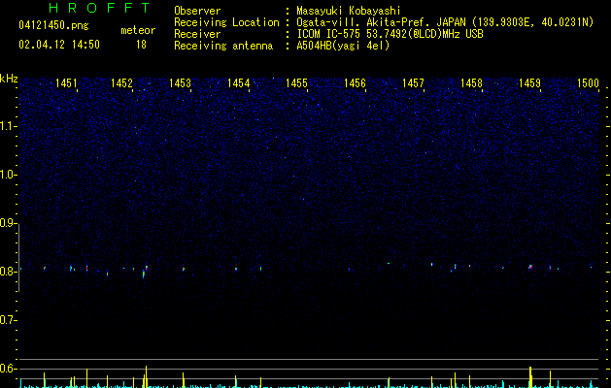This screenshot has width=611, height=388.
Task: Click the bright meteor echo just after 1459
Action: 530,267
